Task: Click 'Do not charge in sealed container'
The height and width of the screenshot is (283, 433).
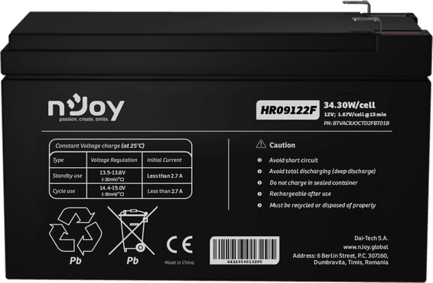Action: tap(314, 183)
